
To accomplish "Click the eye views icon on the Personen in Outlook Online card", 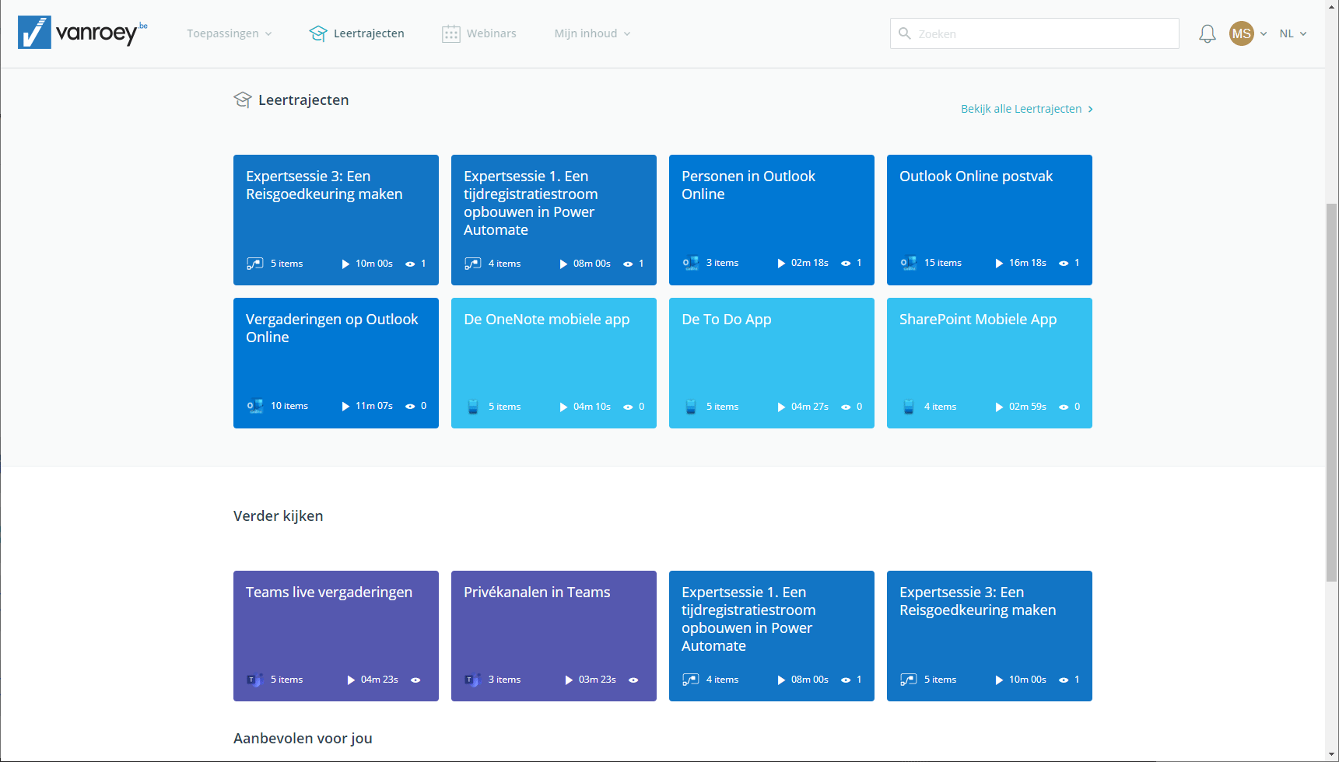I will pyautogui.click(x=846, y=264).
